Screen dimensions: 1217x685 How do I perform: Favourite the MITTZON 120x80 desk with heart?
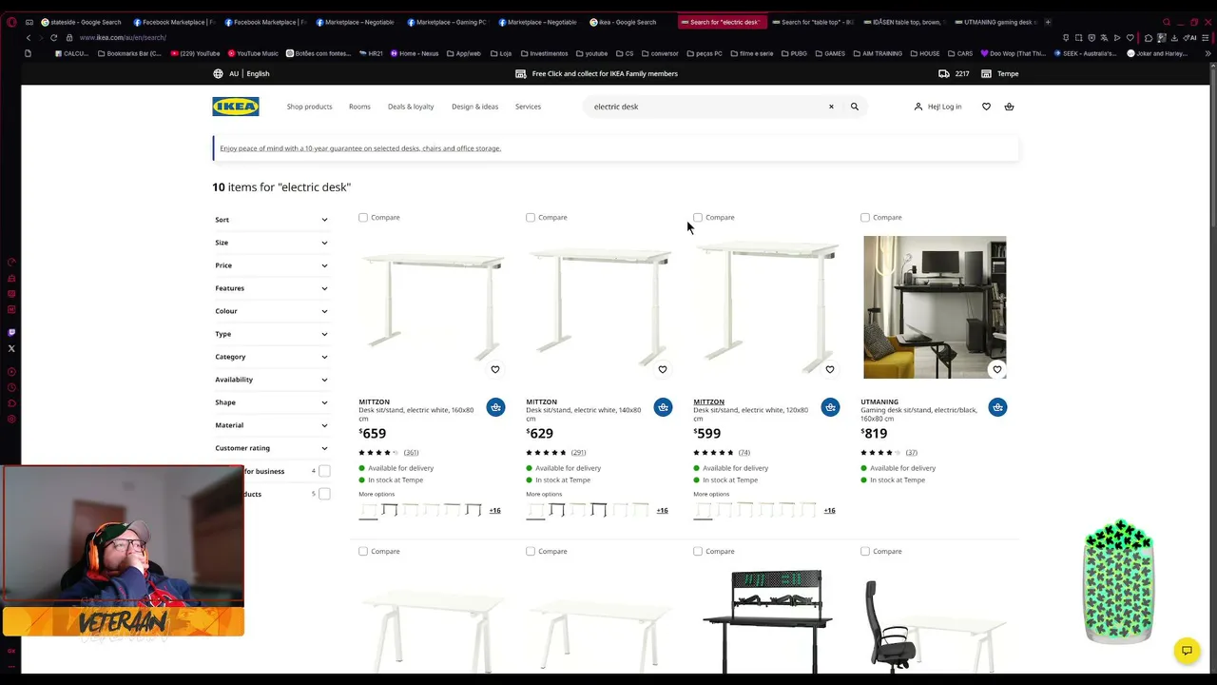[830, 369]
